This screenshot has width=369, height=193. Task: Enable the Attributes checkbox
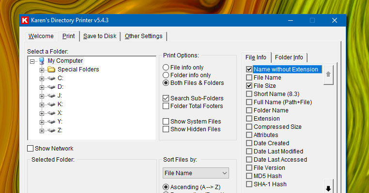[x=249, y=135]
